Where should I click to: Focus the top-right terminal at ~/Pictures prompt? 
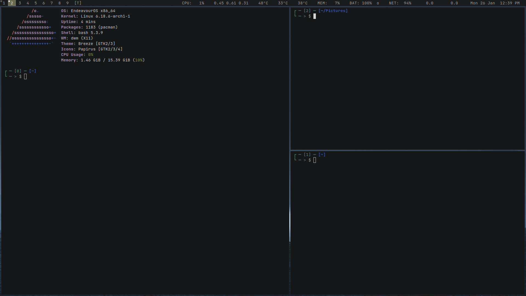(x=408, y=82)
